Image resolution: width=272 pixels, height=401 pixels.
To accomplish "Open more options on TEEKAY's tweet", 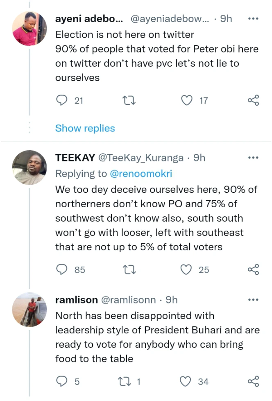I will pyautogui.click(x=254, y=158).
